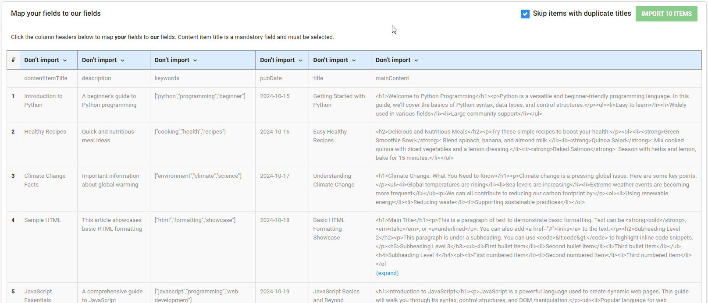The image size is (708, 303).
Task: Click the 'keywords' field name cell
Action: click(203, 78)
